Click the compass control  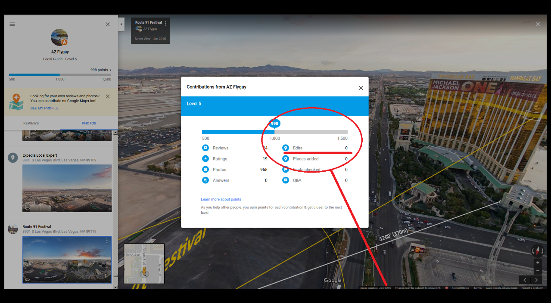[537, 250]
